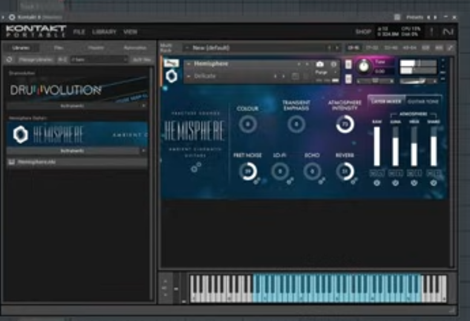This screenshot has width=470, height=321.
Task: Click the Echo knob
Action: [312, 171]
